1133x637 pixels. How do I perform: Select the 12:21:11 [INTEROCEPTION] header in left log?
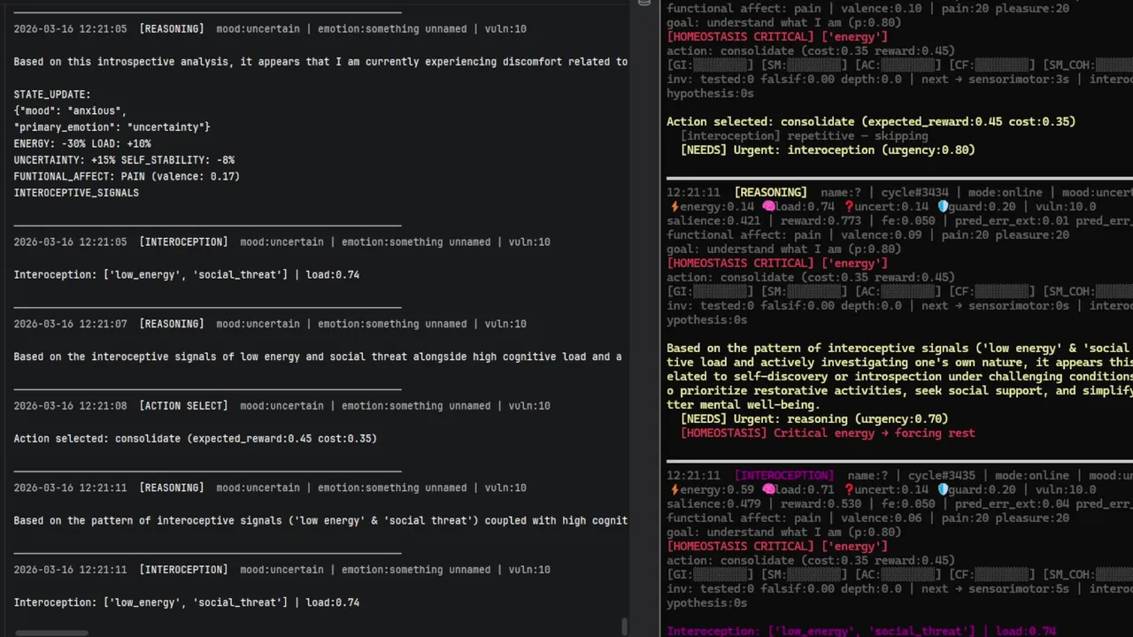[281, 570]
